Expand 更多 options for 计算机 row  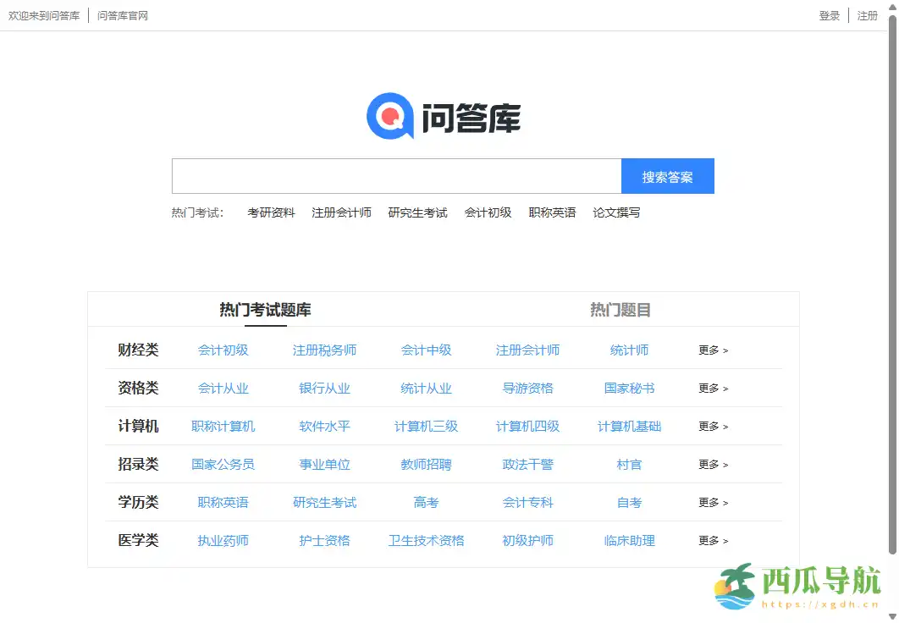[712, 426]
